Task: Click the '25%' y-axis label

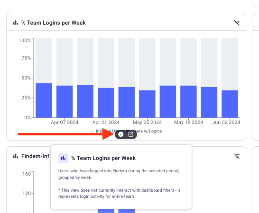Action: [26, 98]
